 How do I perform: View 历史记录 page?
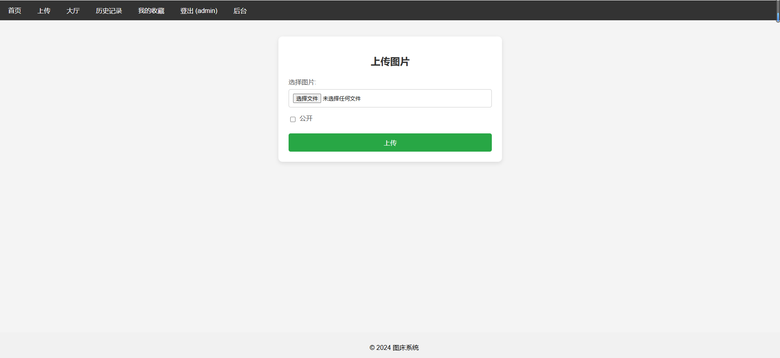109,11
